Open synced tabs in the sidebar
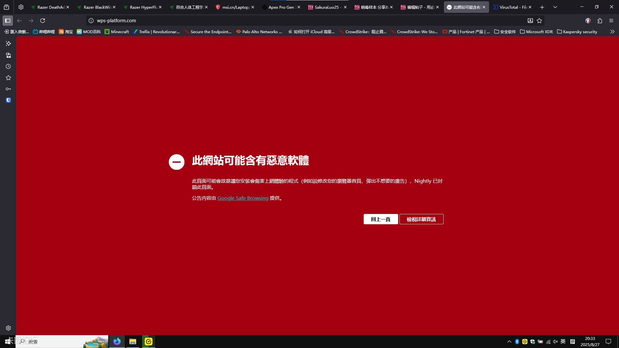Screen dimensions: 619x348 pos(8,55)
